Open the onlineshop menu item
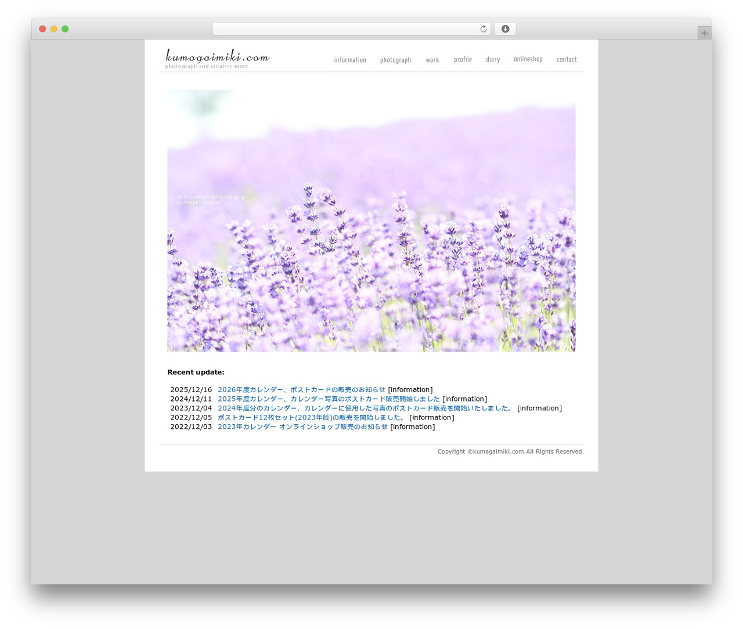 pos(528,59)
